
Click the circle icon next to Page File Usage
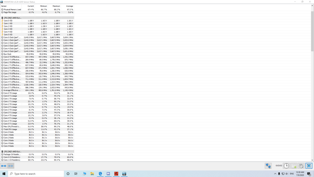(x=2, y=12)
